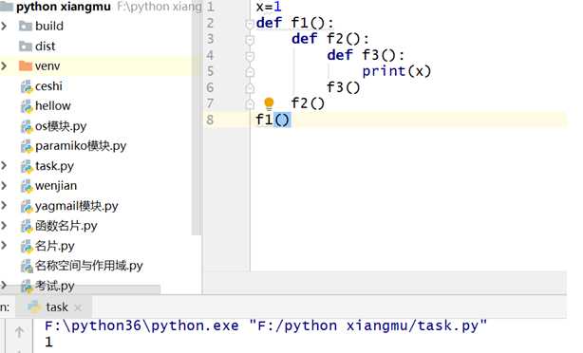
Task: Click the paramiko模块.py file icon
Action: (27, 146)
